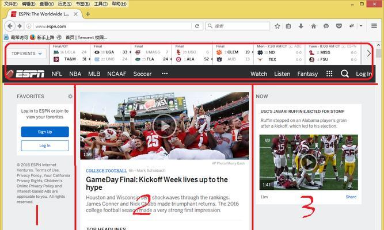Screen dimensions: 384x230
Task: Go back with the browser back arrow
Action: (10, 26)
